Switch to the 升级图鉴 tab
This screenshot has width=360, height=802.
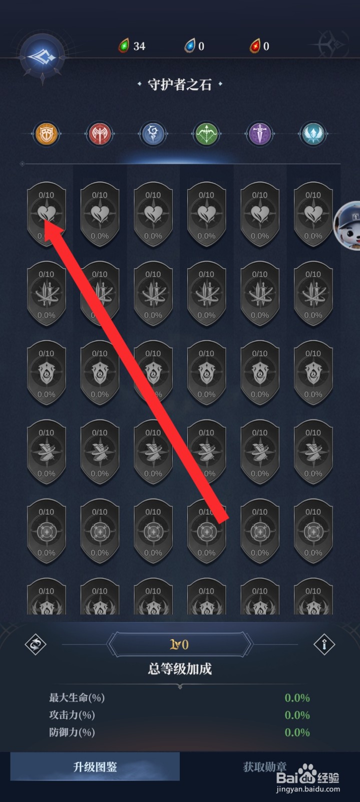(95, 766)
